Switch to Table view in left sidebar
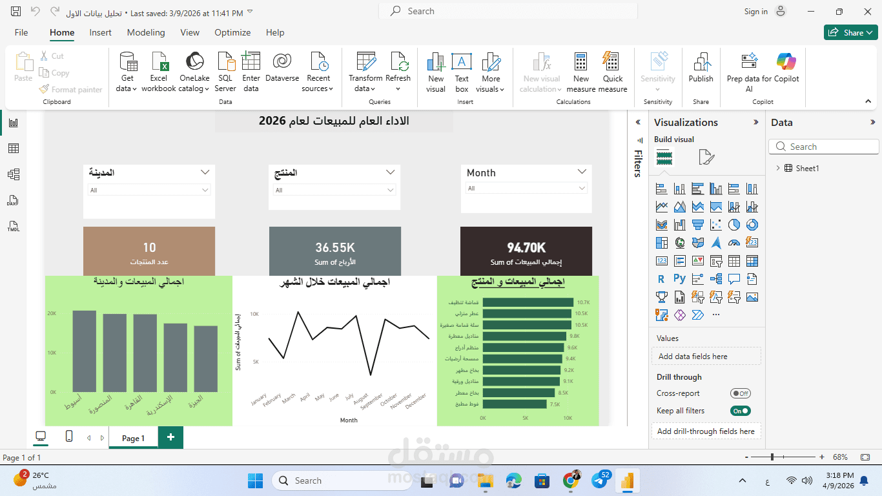This screenshot has height=496, width=882. coord(14,149)
